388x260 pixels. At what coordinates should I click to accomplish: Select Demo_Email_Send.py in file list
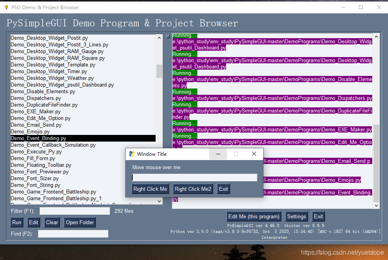[83, 125]
